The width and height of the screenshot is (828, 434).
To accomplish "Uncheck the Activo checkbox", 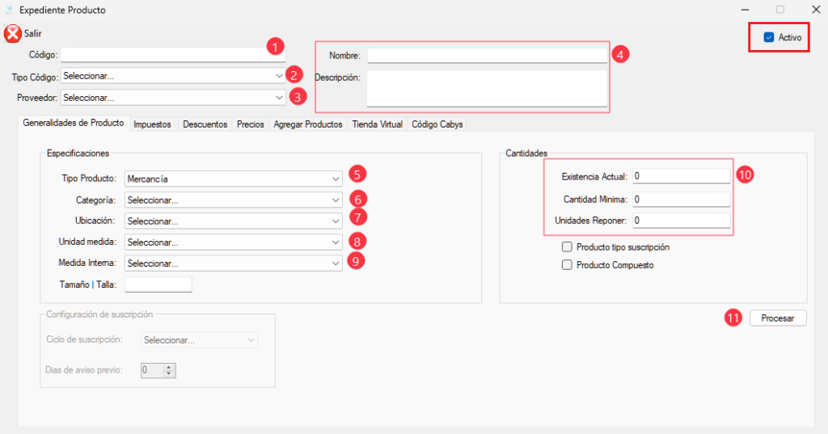I will pos(769,37).
